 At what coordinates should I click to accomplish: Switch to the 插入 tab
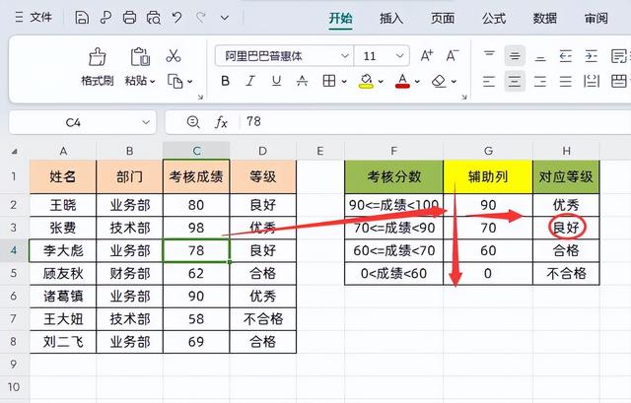coord(391,18)
